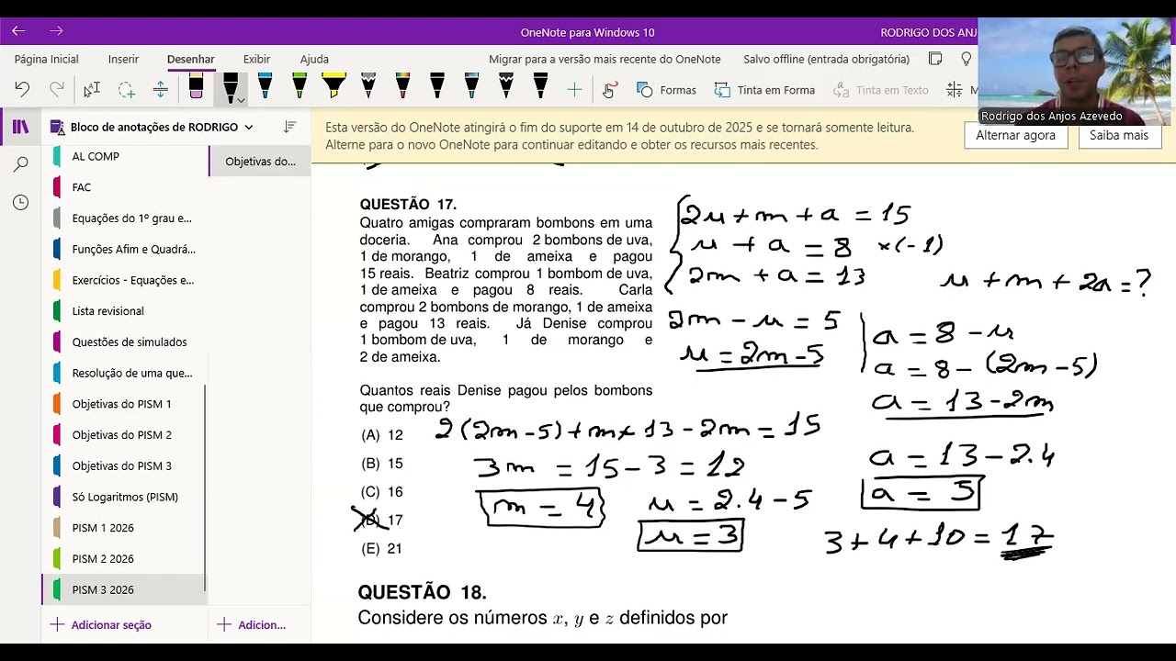This screenshot has height=661, width=1176.
Task: Open Questões de simulados section
Action: [x=125, y=342]
